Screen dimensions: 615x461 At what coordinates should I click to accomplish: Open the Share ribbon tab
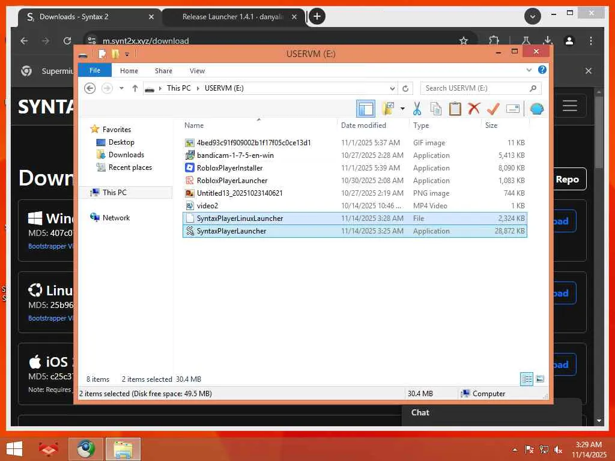pyautogui.click(x=163, y=71)
